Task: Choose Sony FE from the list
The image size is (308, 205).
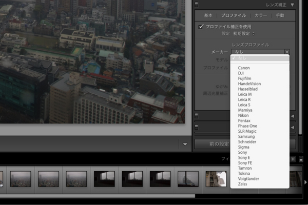Action: point(260,163)
